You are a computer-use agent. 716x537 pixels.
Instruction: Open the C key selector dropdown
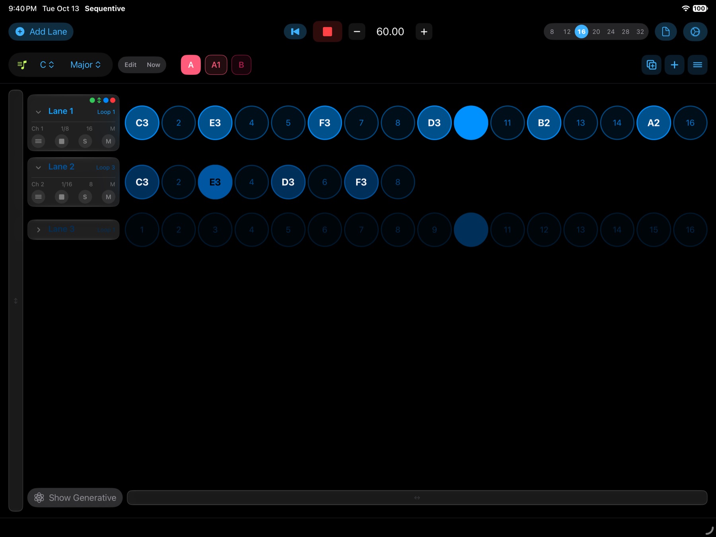point(47,64)
